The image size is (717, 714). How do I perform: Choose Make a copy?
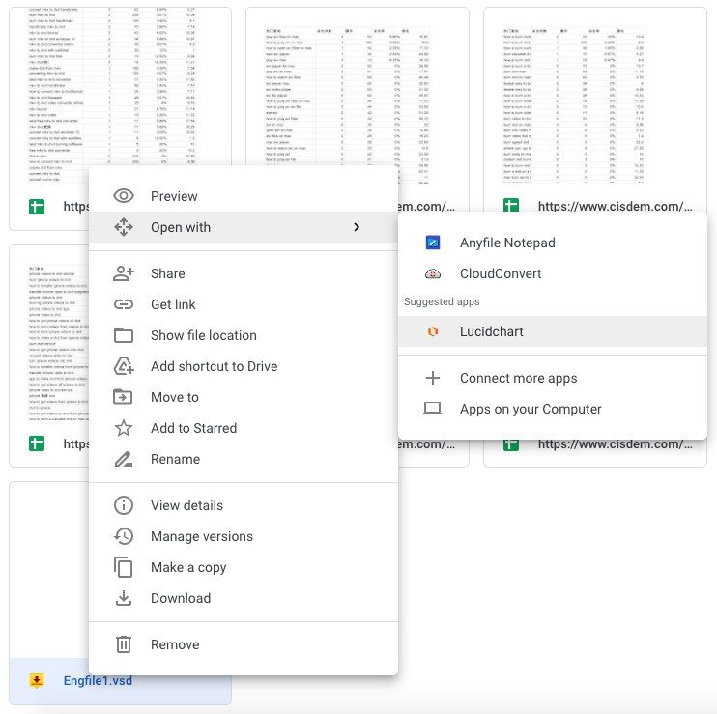pyautogui.click(x=187, y=567)
